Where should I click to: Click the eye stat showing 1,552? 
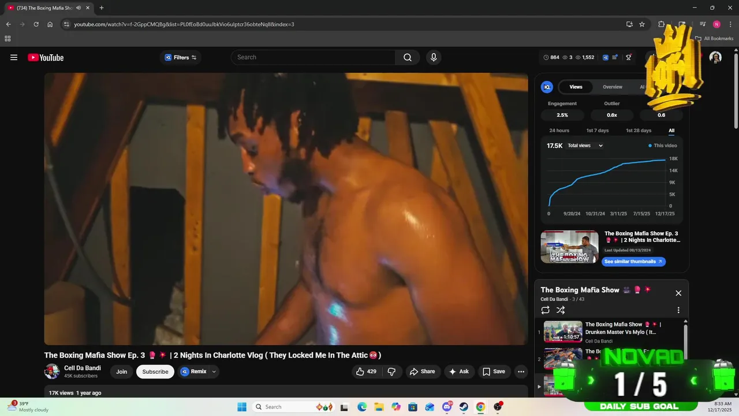tap(585, 57)
